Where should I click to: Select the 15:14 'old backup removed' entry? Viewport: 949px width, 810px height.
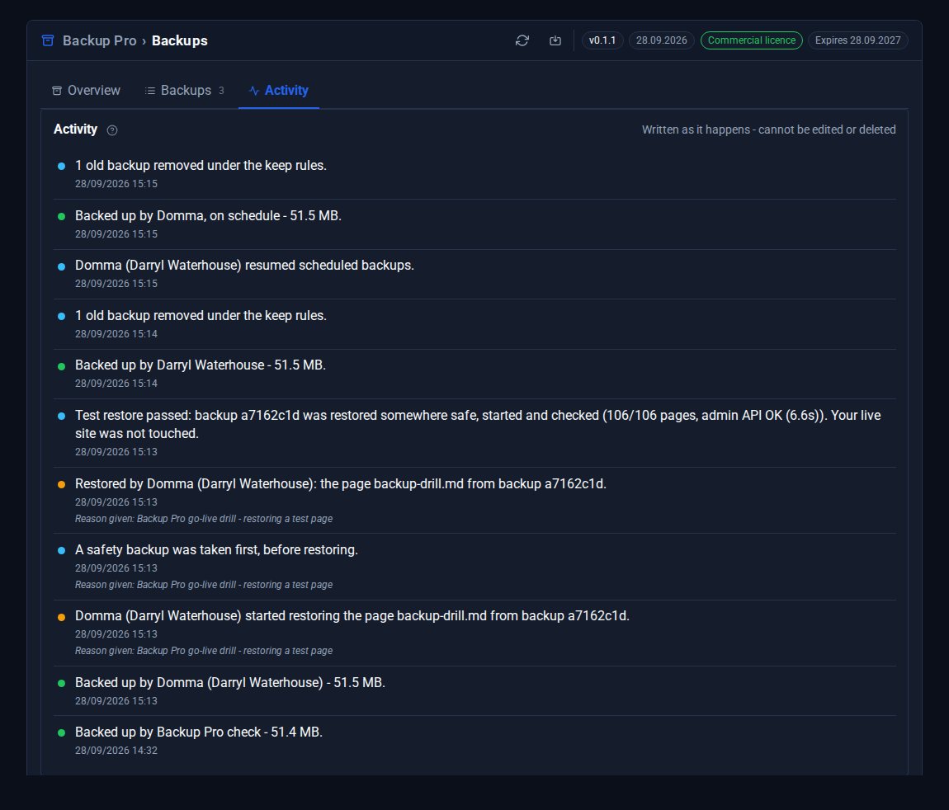point(474,324)
